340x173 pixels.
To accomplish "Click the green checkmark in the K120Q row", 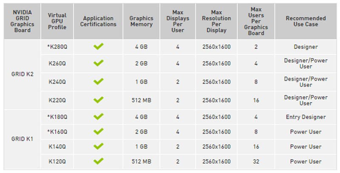I will 99,161.
